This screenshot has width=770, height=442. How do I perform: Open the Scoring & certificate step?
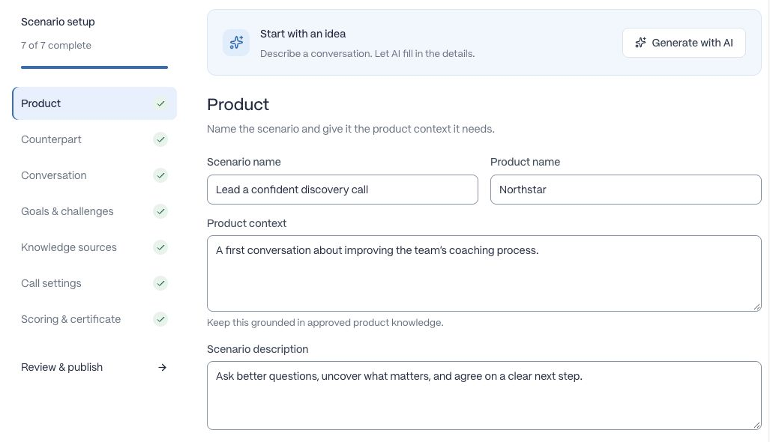tap(94, 319)
